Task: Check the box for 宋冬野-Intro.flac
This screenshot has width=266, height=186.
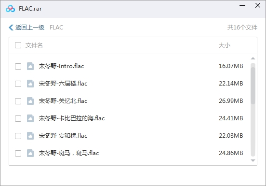Action: tap(18, 66)
